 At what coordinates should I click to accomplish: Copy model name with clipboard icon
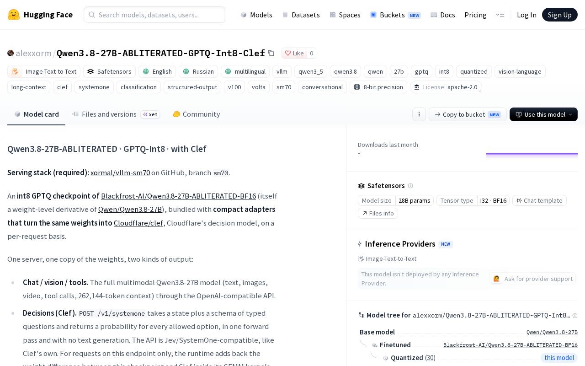[271, 53]
